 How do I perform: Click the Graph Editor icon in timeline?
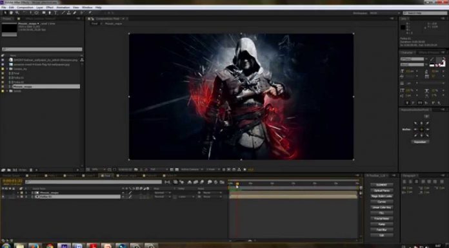tap(222, 182)
